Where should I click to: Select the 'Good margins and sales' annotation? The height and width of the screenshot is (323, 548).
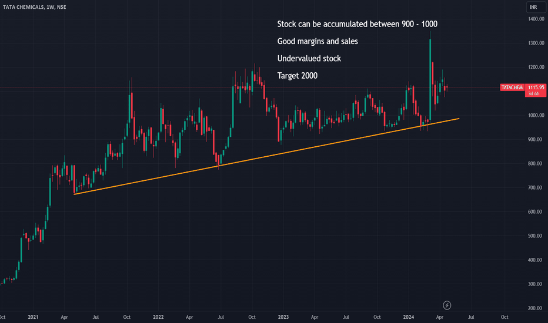point(318,41)
